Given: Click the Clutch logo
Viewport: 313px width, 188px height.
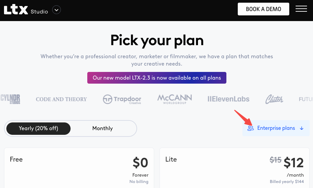Looking at the screenshot, I should coord(274,99).
